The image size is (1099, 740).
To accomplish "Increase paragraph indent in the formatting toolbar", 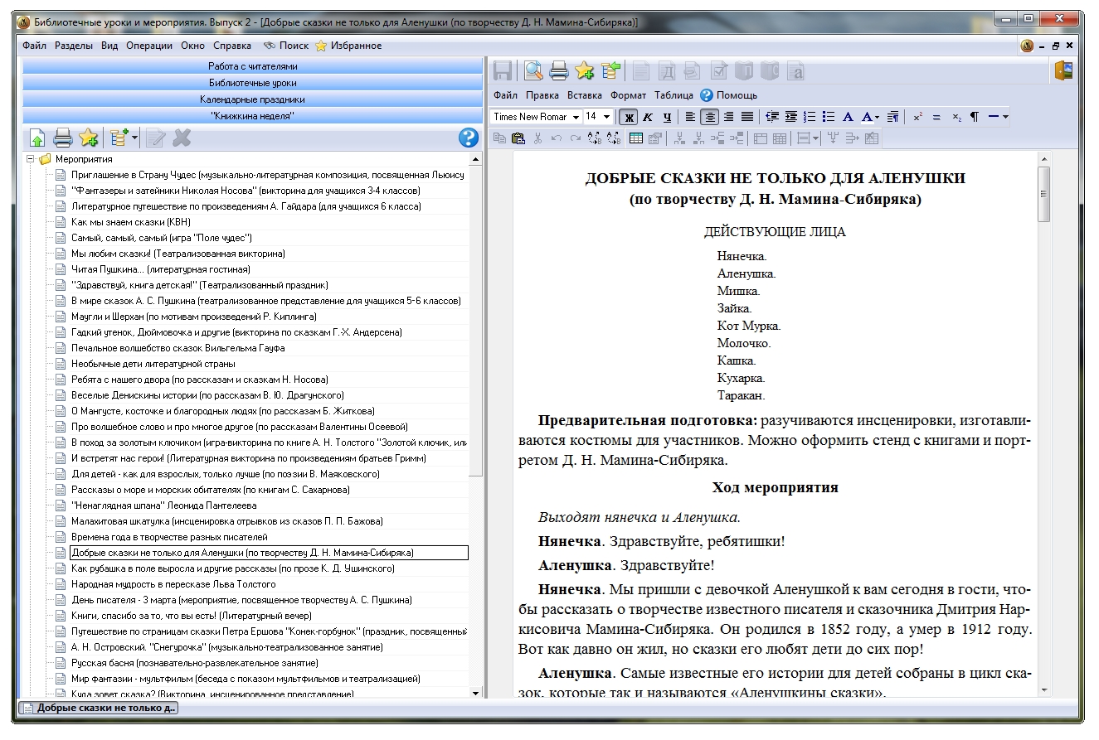I will point(791,117).
